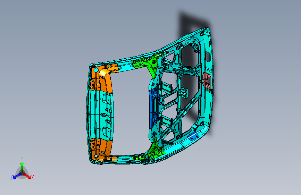
Task: Click the blue Z axis of the triad
Action: point(17,176)
